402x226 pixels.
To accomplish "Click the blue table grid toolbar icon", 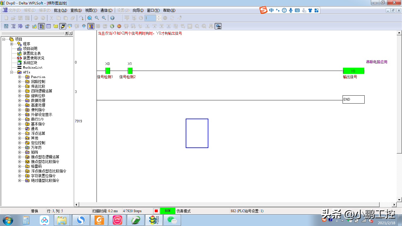I will 49,26.
